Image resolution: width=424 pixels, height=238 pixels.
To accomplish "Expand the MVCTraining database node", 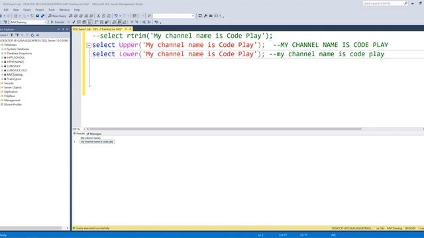I will pyautogui.click(x=2, y=75).
